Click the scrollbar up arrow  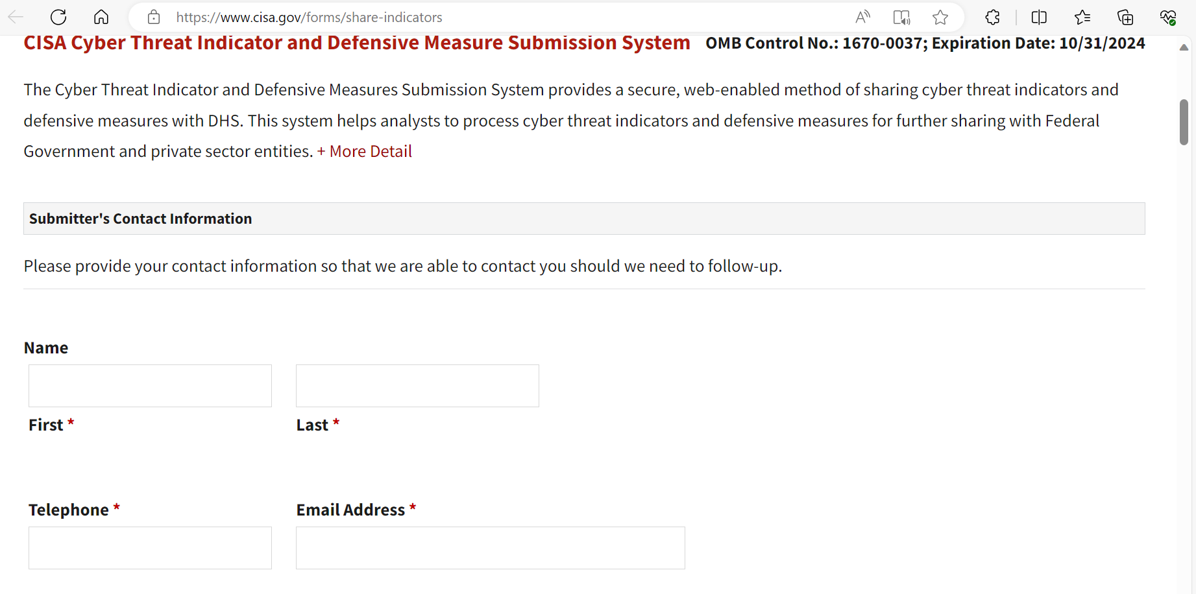[x=1184, y=47]
